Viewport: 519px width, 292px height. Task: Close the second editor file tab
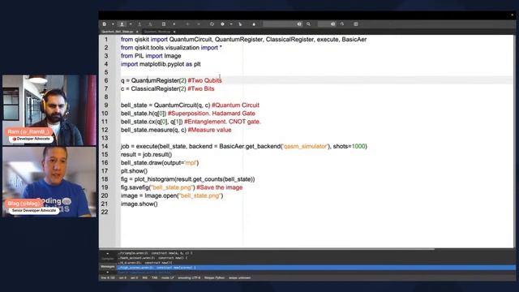pyautogui.click(x=174, y=32)
